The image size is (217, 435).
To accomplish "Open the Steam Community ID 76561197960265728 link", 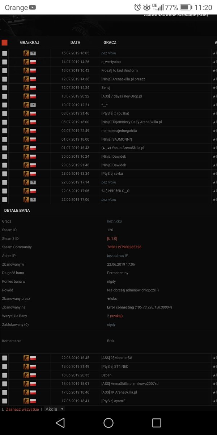I will (124, 247).
